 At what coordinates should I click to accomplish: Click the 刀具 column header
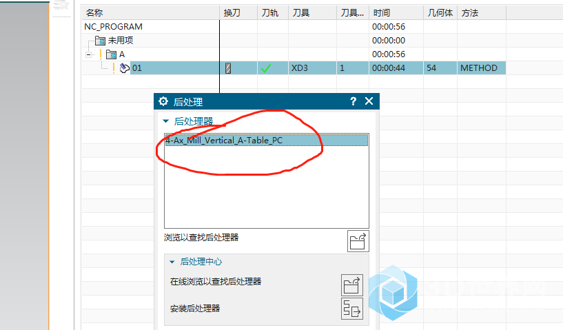[312, 13]
